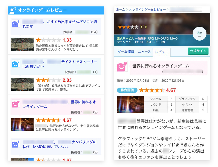Select the レビュー tab

[x=161, y=52]
